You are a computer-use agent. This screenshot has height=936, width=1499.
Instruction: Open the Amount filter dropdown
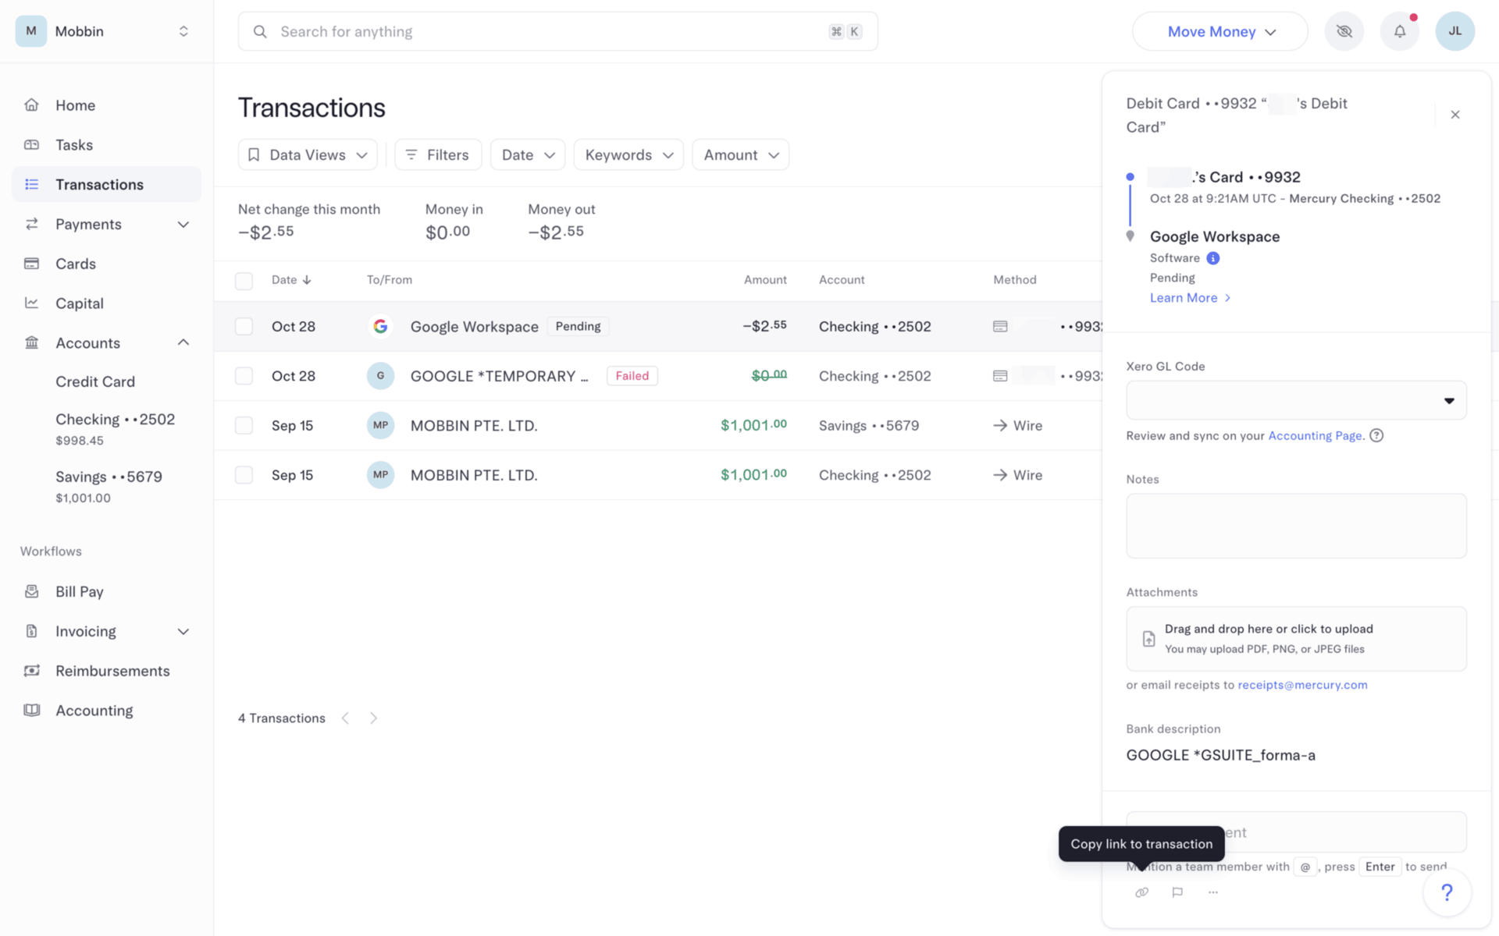tap(740, 154)
